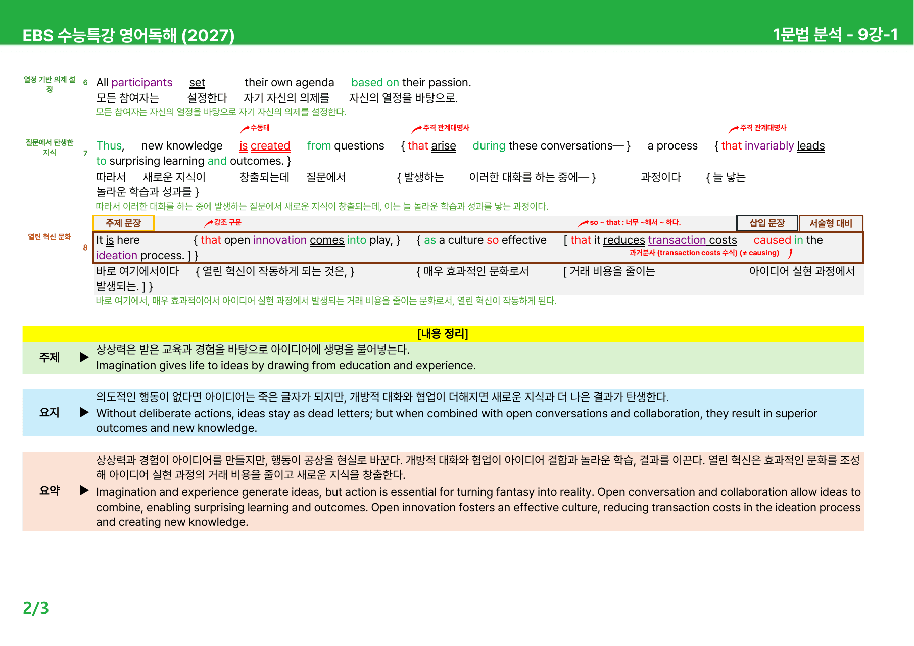The image size is (914, 646).
Task: Click the page number 2/3
Action: [36, 608]
